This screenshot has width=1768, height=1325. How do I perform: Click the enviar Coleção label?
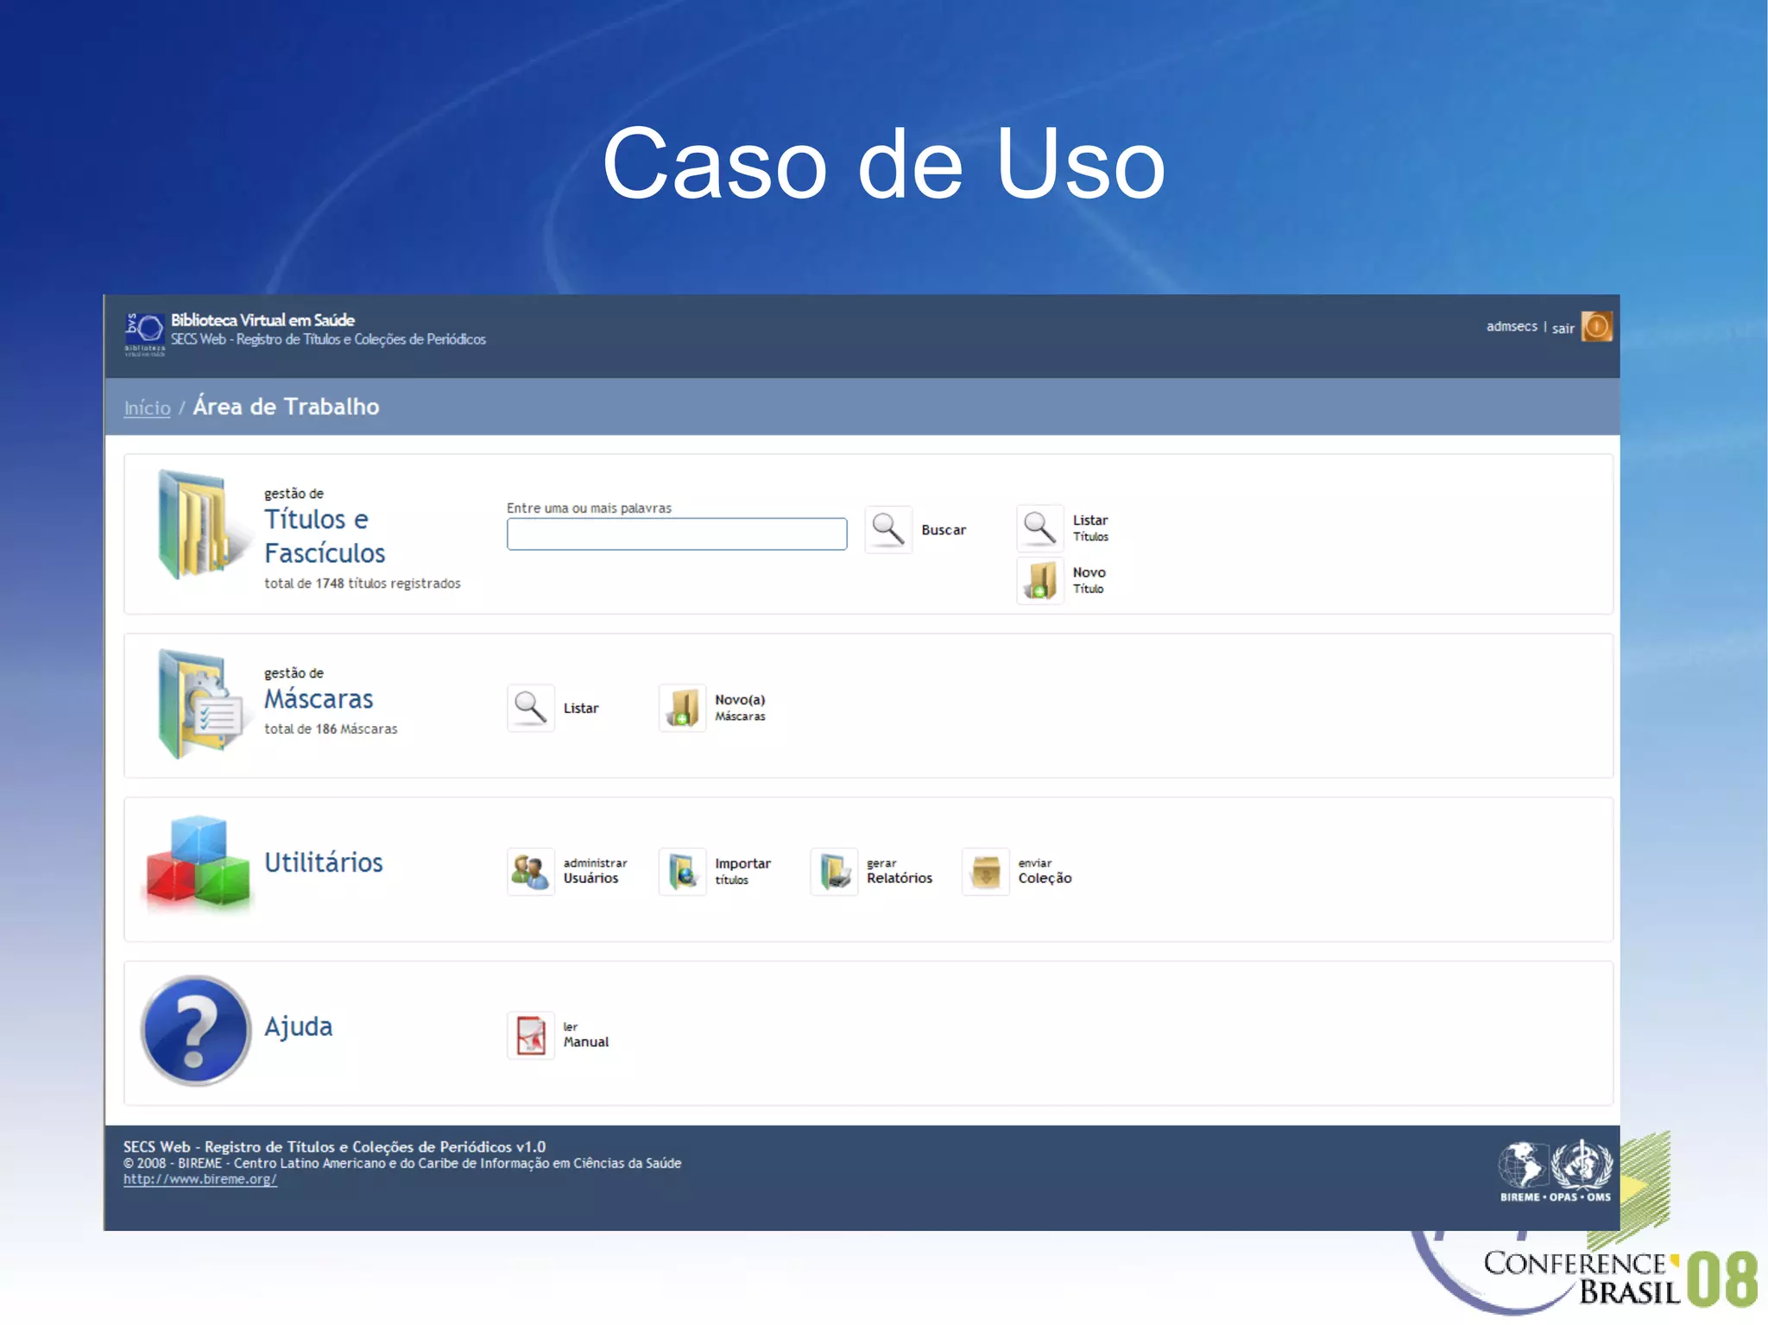[1045, 870]
